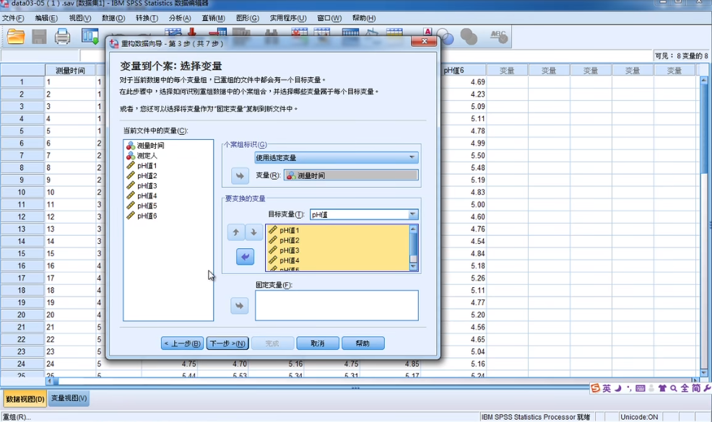Click the arrow next to the 变量(R) field

240,175
